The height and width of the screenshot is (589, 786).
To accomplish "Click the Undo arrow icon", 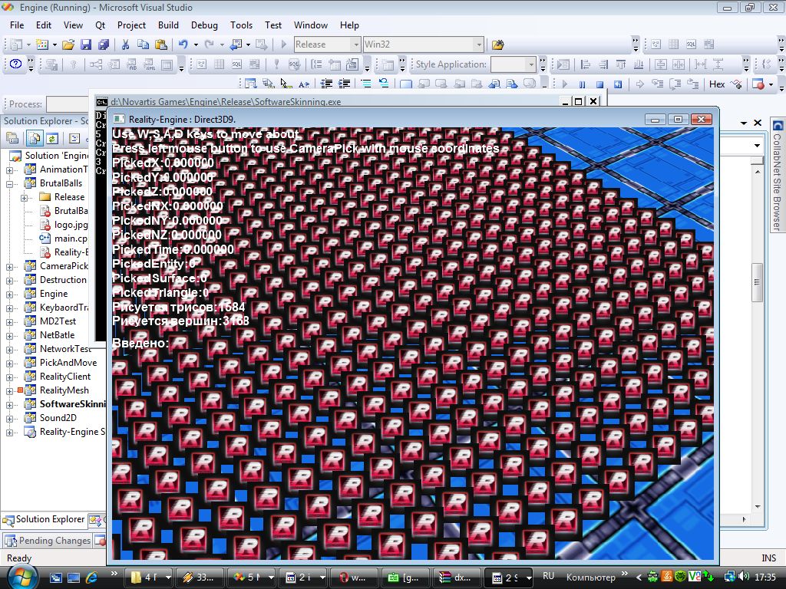I will (x=183, y=44).
